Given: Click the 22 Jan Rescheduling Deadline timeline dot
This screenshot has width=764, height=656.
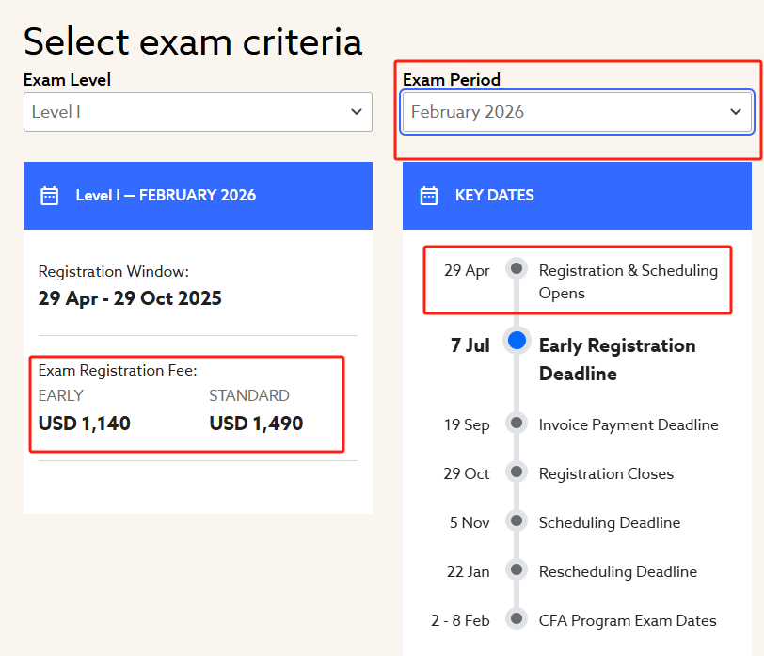Looking at the screenshot, I should [517, 569].
